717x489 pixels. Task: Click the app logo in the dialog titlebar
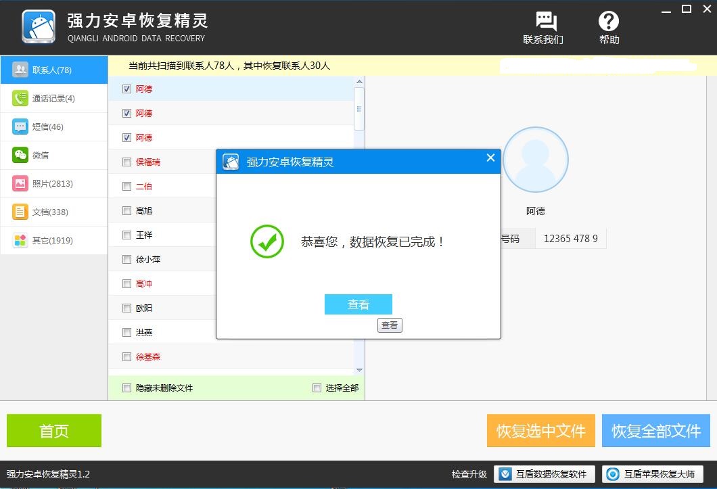pyautogui.click(x=230, y=161)
